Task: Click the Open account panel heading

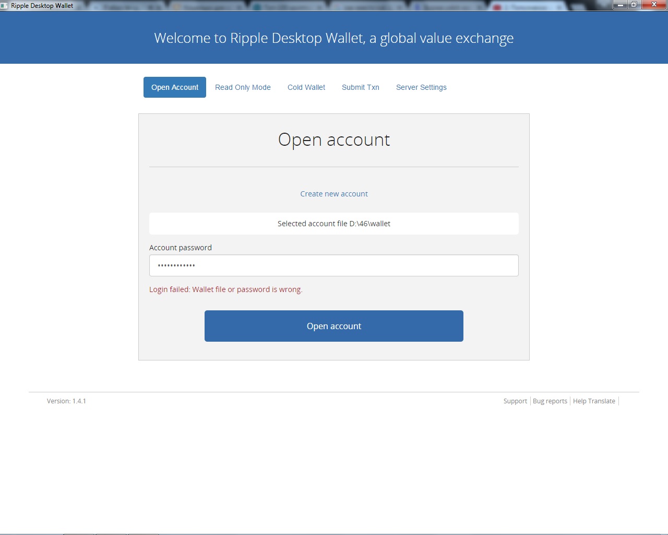Action: pyautogui.click(x=334, y=140)
